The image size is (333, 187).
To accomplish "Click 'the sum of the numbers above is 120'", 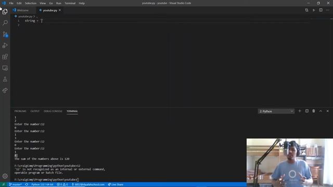I will coord(42,159).
